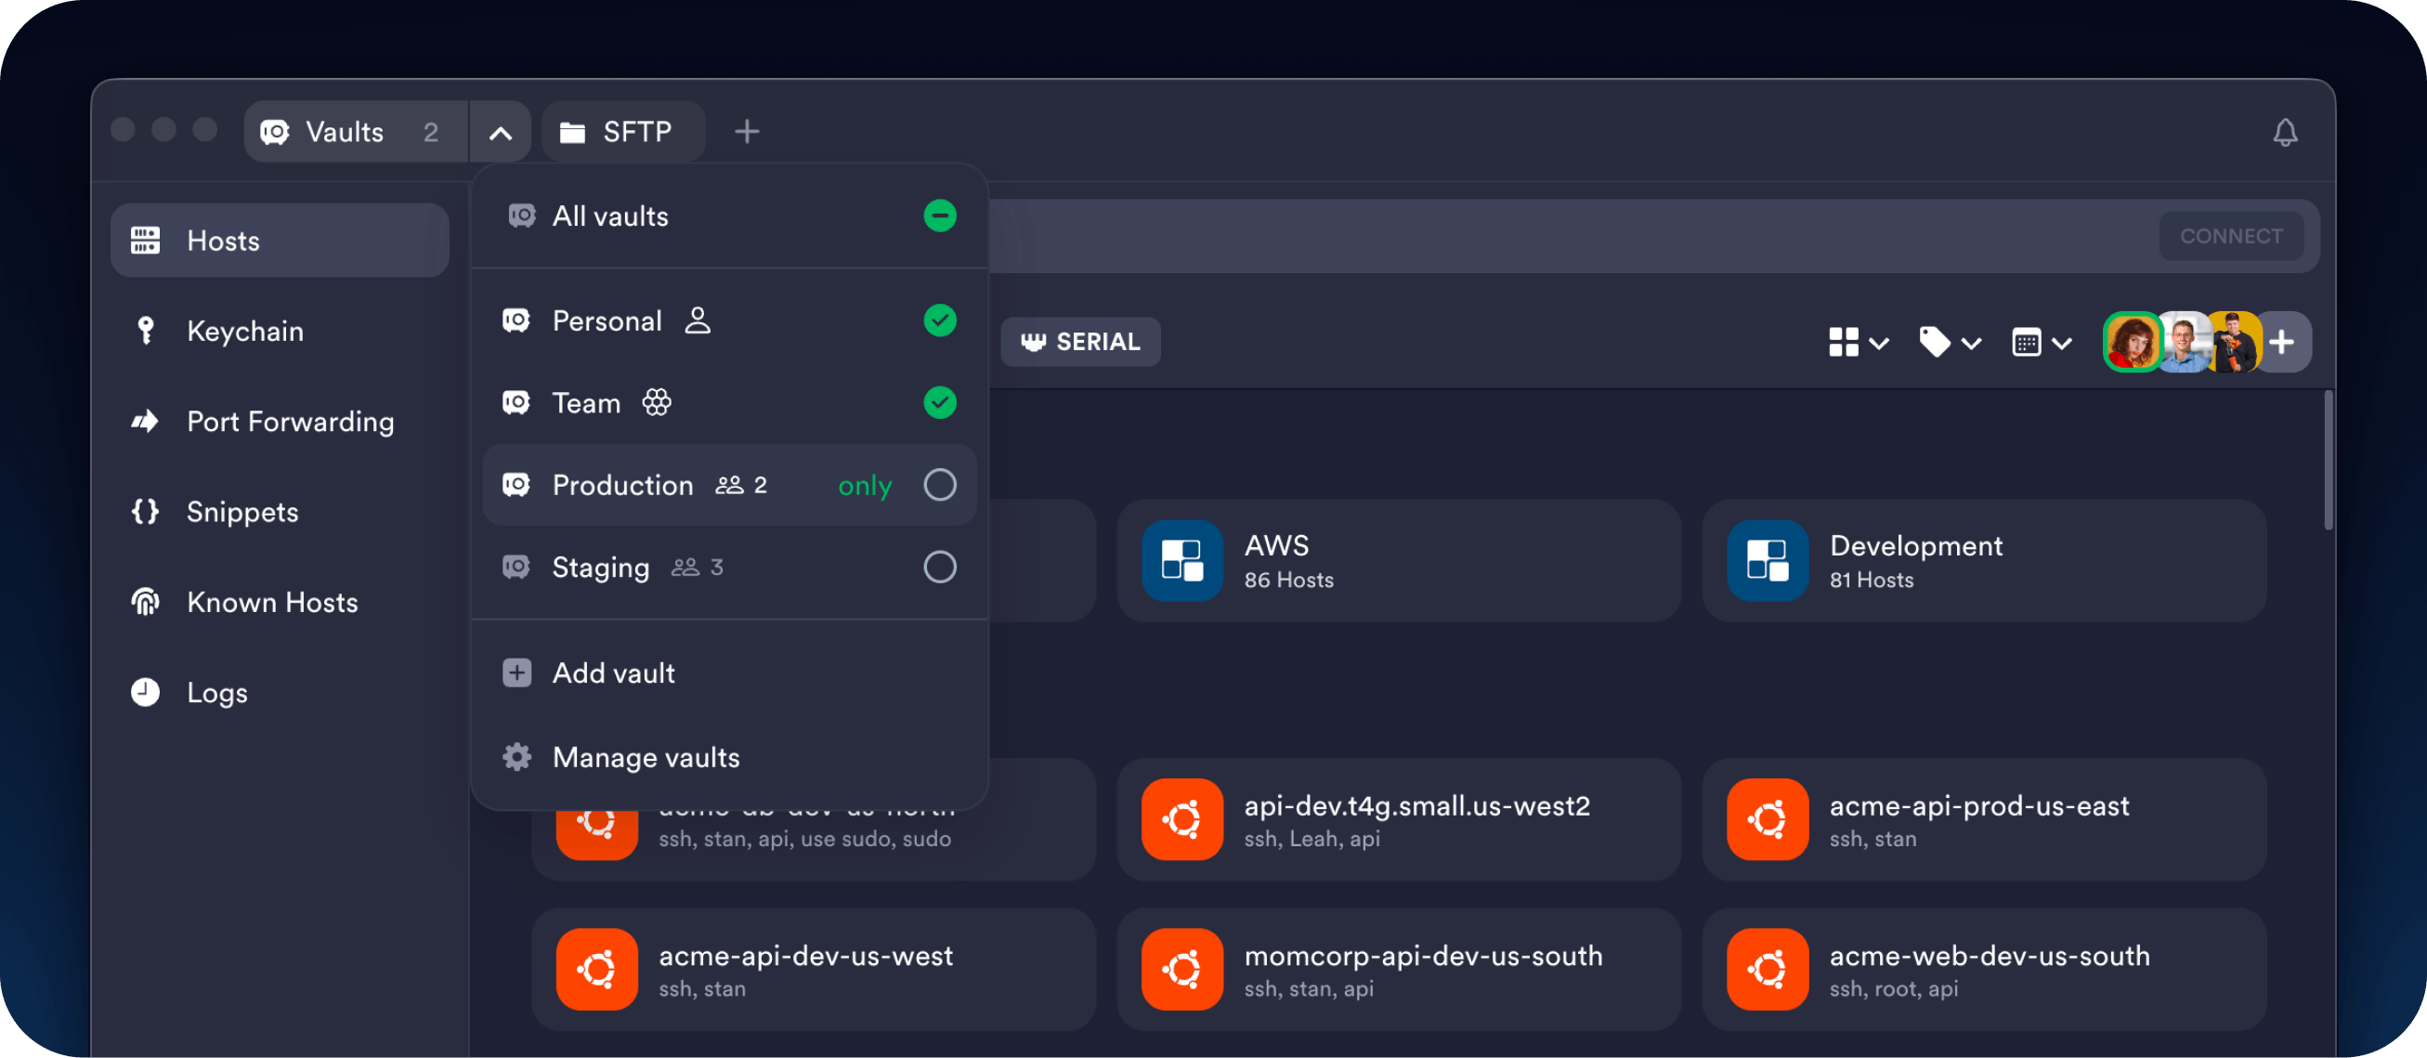Open Snippets section in the sidebar
Screen dimensions: 2427x1058
tap(241, 512)
